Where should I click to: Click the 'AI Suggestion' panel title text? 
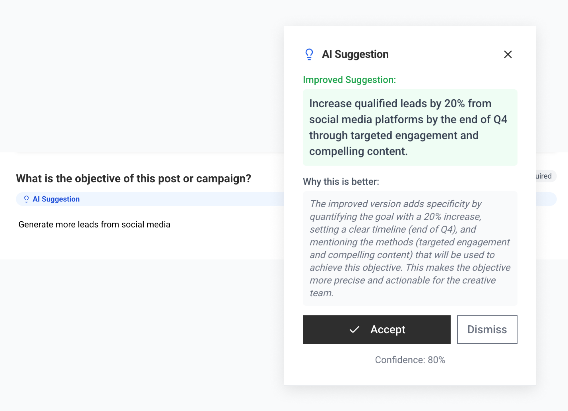[x=355, y=54]
